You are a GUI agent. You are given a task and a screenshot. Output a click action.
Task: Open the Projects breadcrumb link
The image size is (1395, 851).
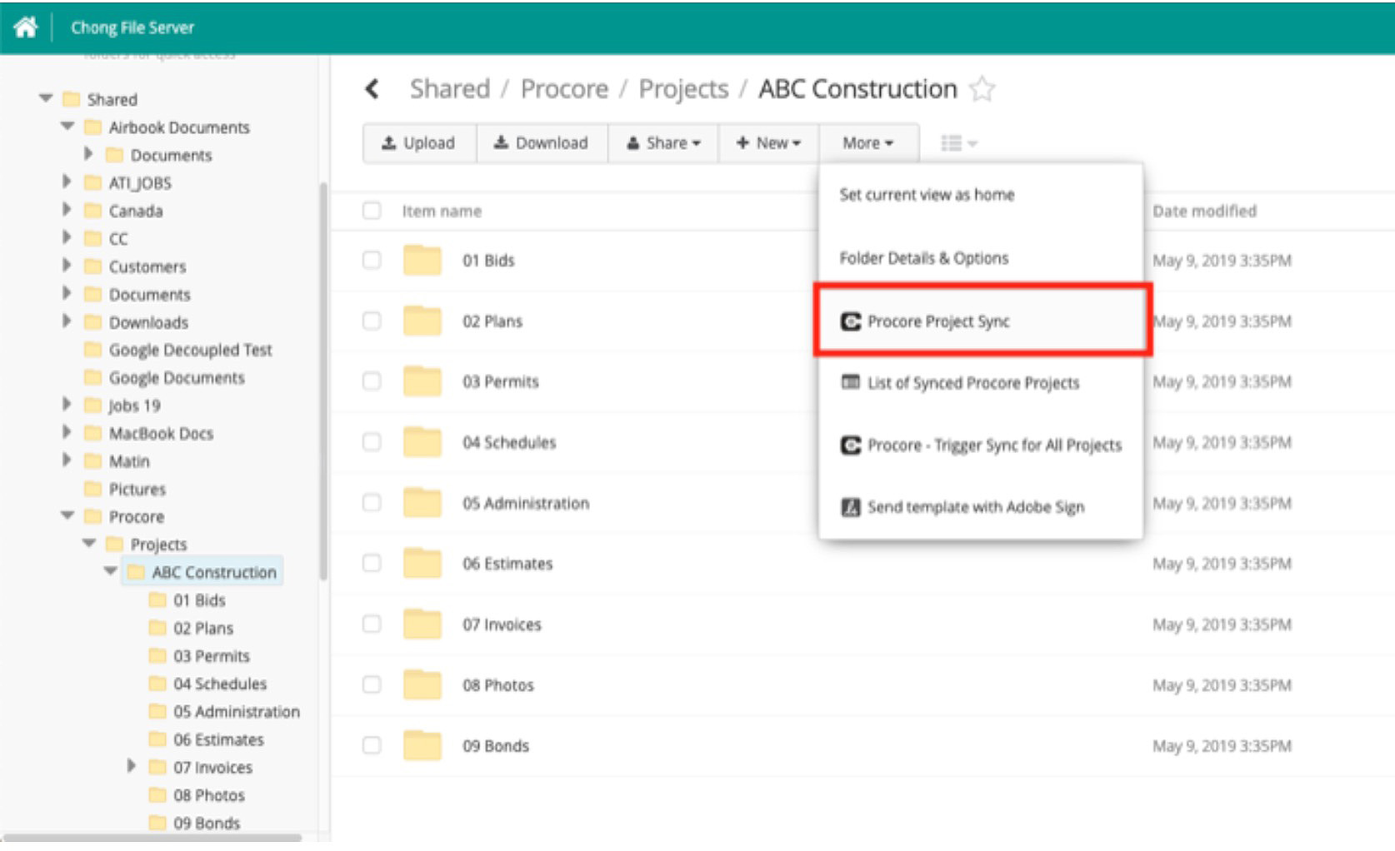pyautogui.click(x=683, y=88)
